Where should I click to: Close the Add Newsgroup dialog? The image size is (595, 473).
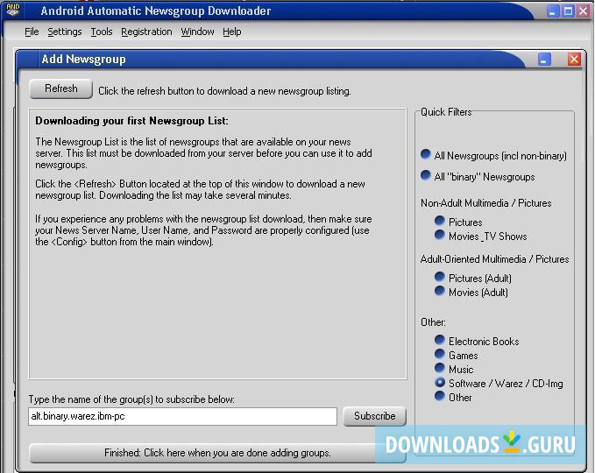574,60
